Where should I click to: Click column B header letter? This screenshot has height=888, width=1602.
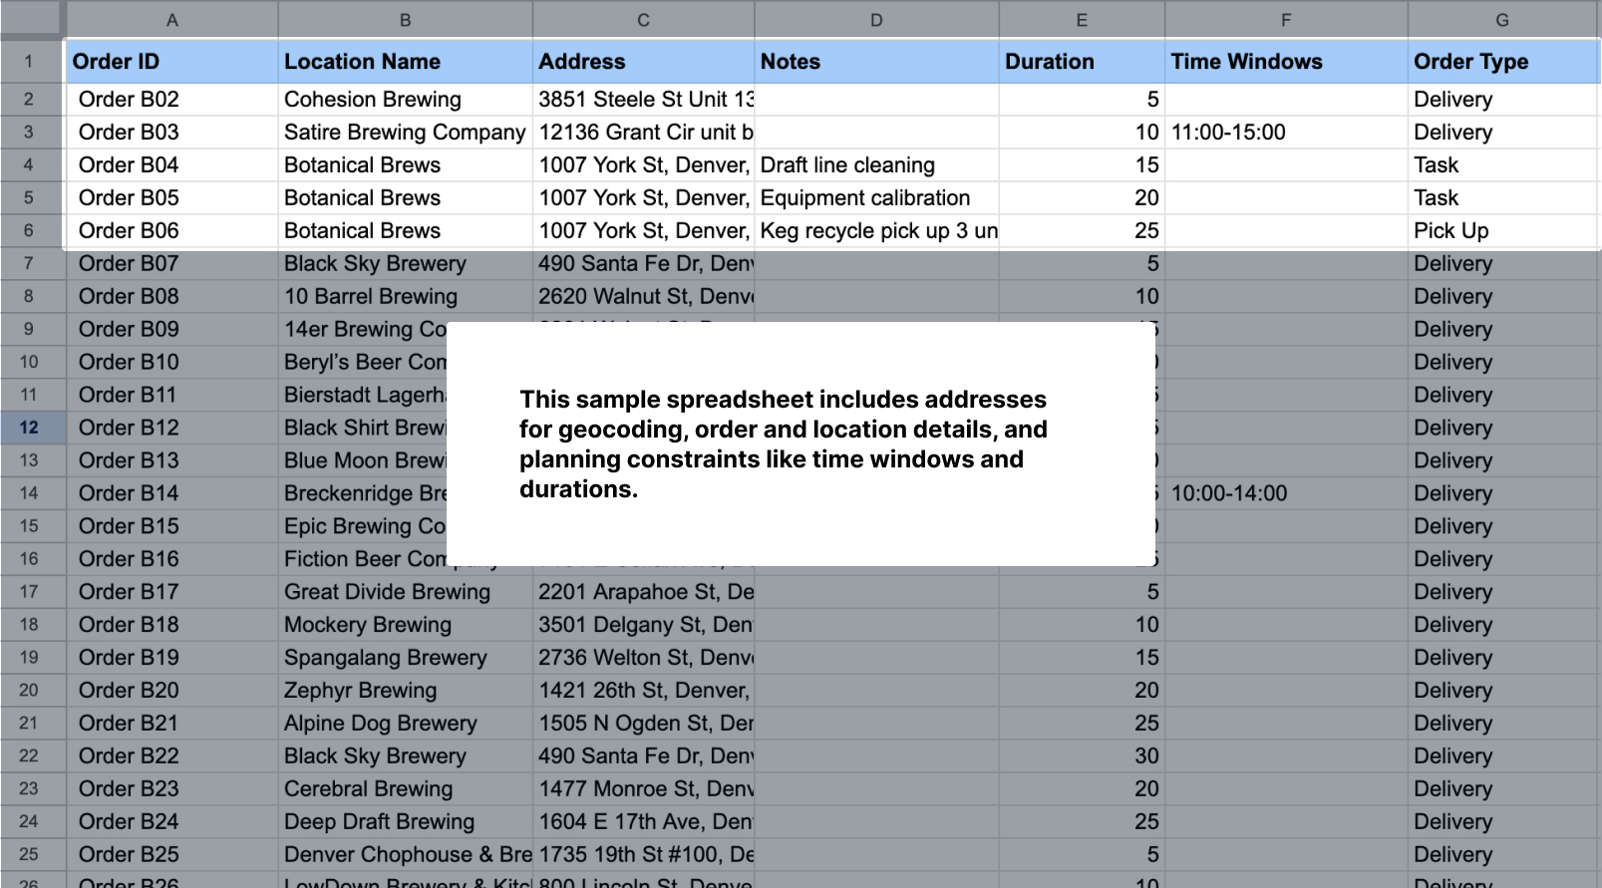pos(405,20)
